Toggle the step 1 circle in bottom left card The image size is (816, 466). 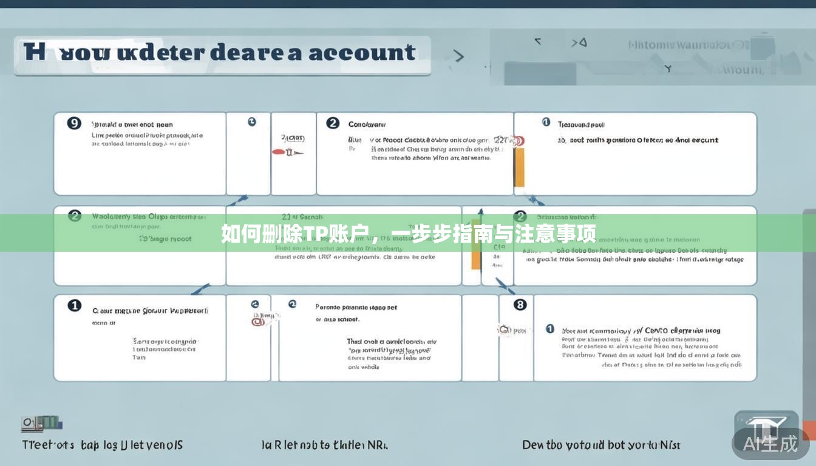[x=73, y=305]
